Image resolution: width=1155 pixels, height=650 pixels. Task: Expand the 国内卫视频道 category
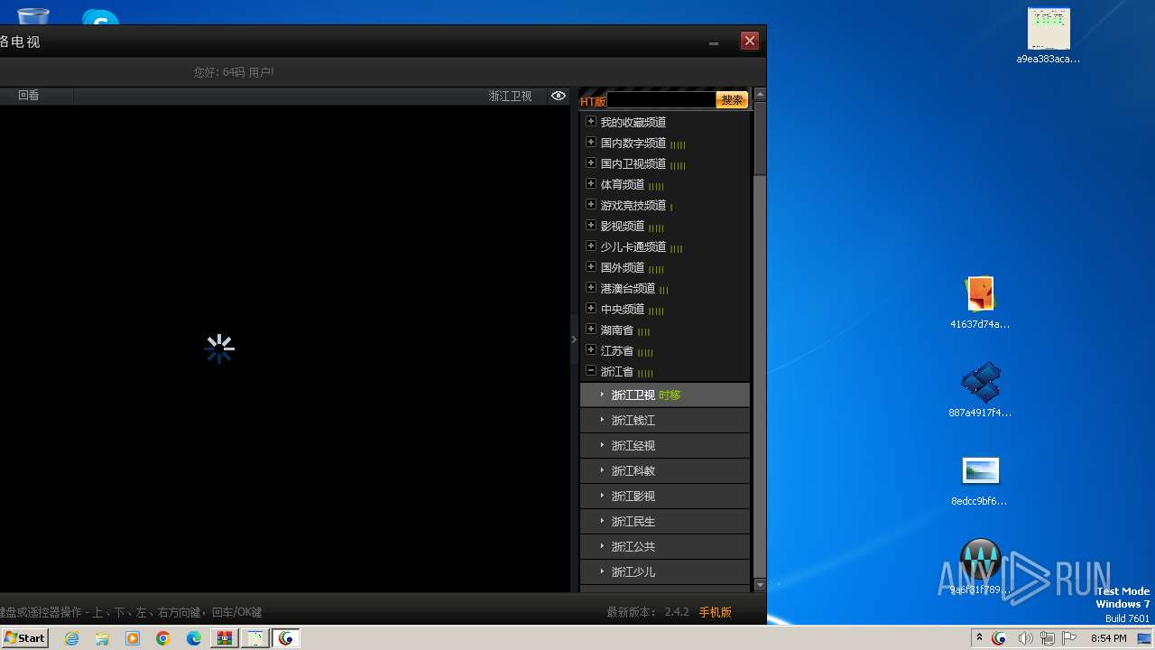coord(591,163)
